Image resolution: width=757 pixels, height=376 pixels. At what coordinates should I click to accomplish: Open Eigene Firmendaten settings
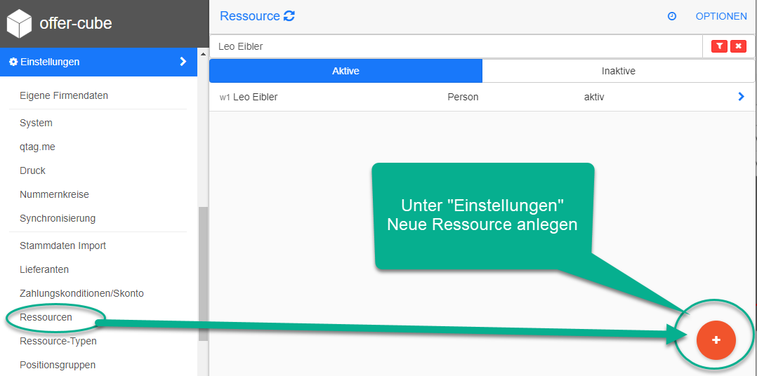pos(64,95)
